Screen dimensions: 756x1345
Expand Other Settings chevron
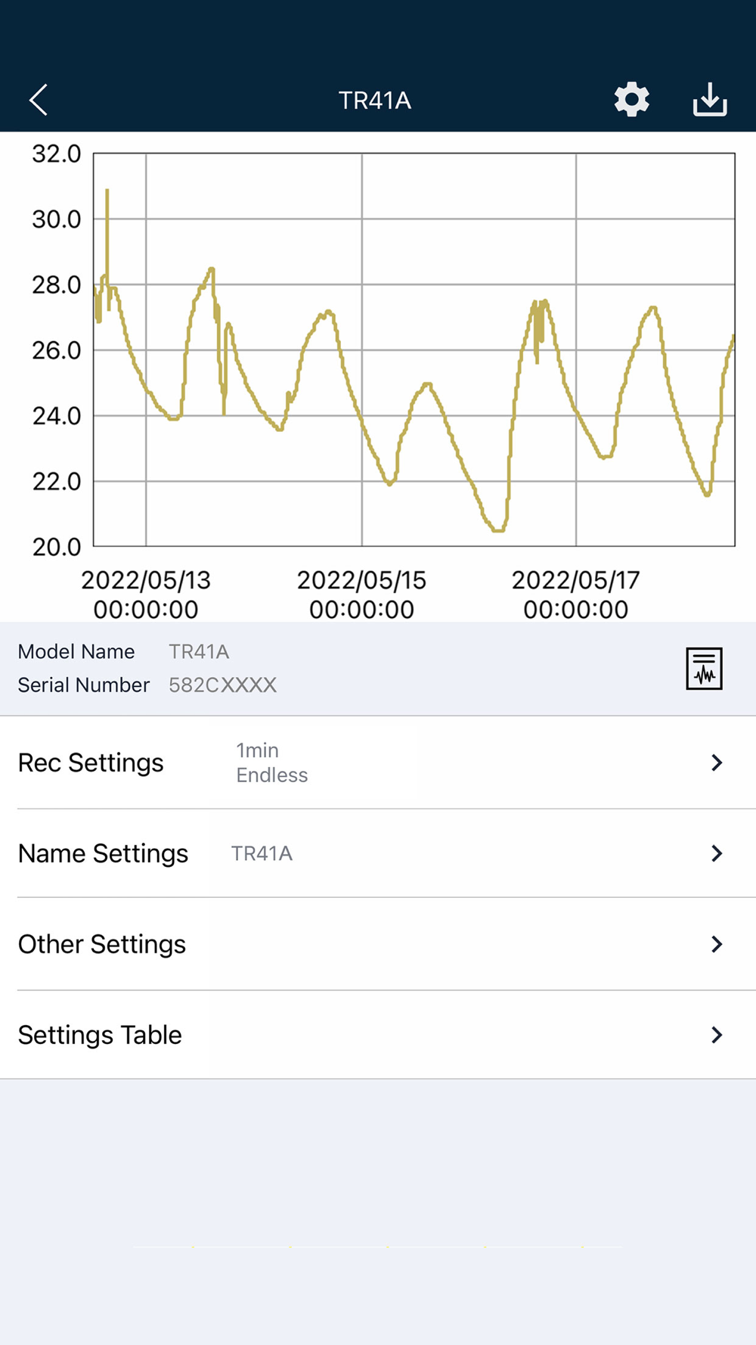pyautogui.click(x=717, y=944)
